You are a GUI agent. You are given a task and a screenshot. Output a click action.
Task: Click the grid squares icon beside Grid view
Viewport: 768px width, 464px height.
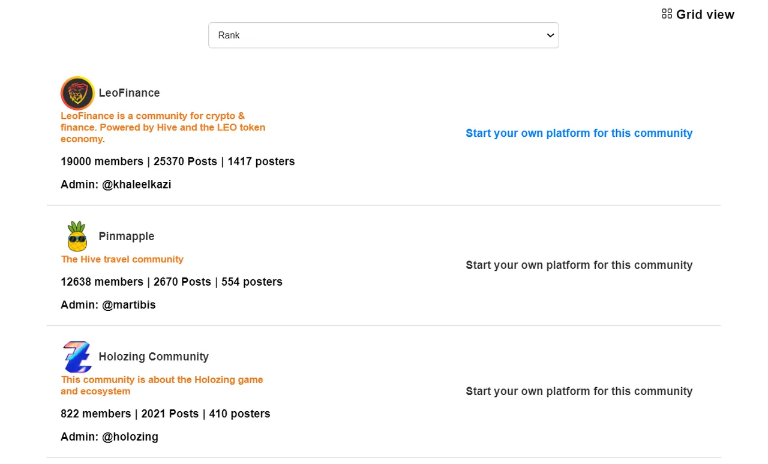tap(667, 14)
